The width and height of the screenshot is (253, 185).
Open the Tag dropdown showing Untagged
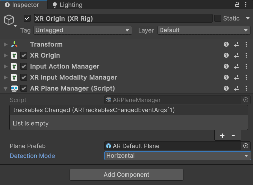pos(83,30)
